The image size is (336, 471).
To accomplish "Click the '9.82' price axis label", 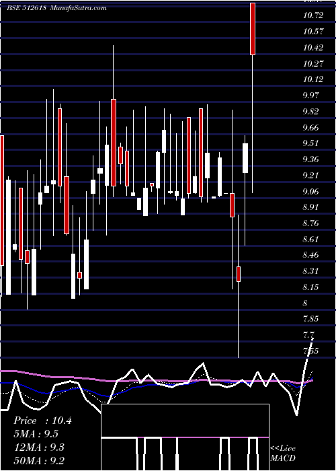I will pos(311,112).
